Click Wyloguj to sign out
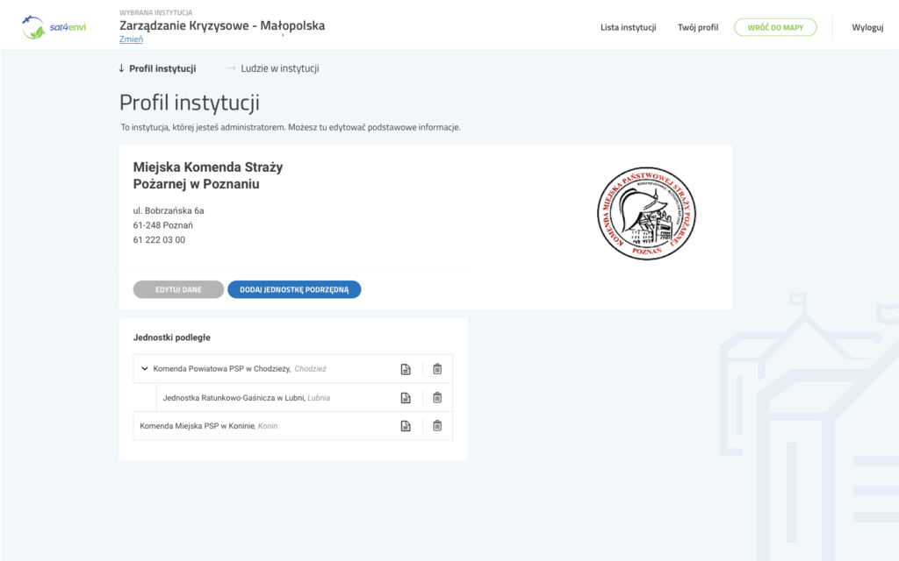This screenshot has width=899, height=561. [867, 27]
